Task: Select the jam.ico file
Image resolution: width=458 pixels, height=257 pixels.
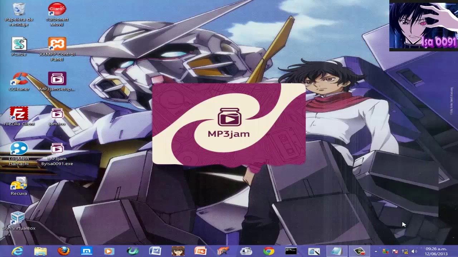Action: 57,116
